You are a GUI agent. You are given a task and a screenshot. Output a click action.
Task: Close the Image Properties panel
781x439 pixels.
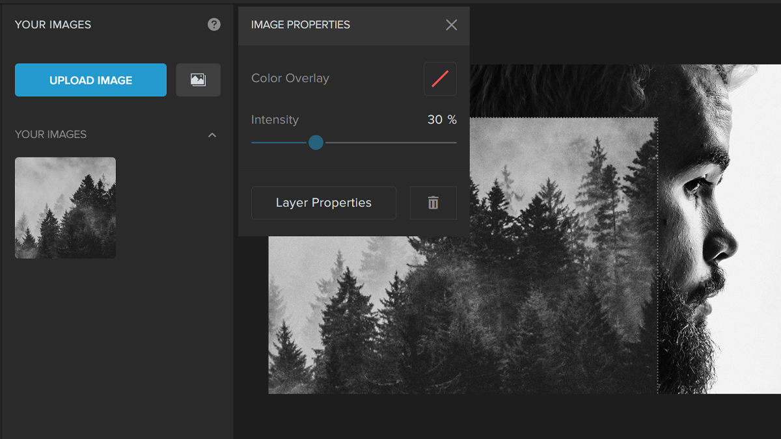451,25
